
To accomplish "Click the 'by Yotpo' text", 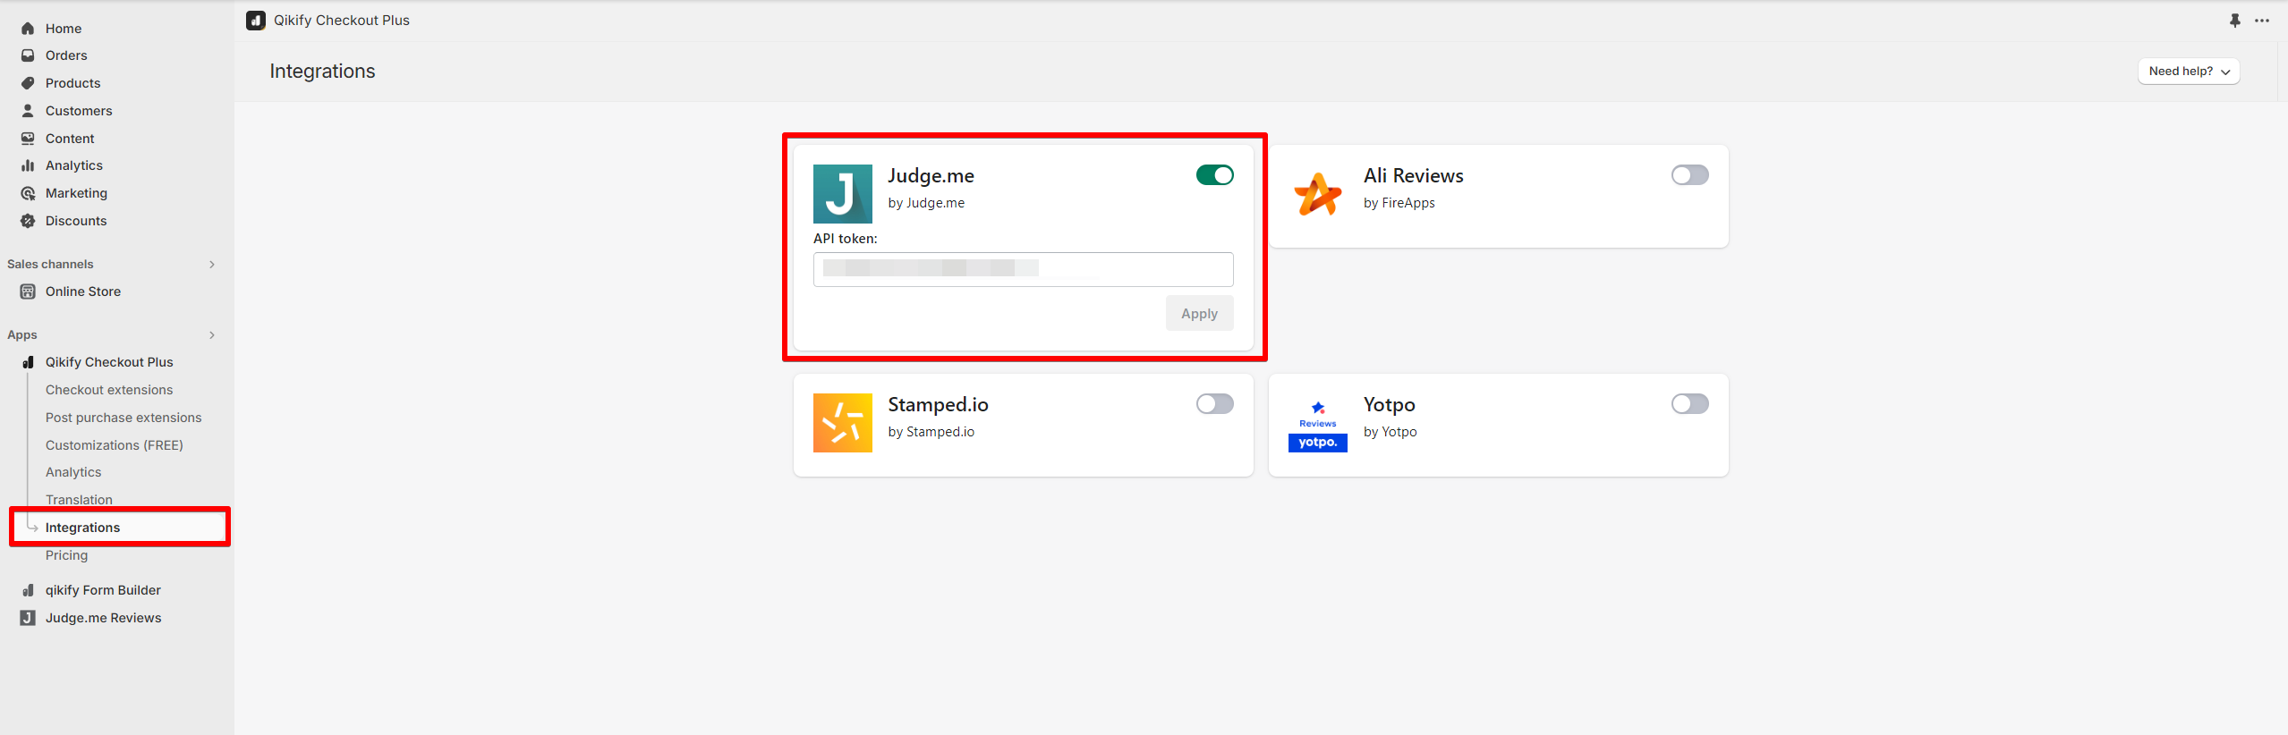I will click(x=1391, y=432).
